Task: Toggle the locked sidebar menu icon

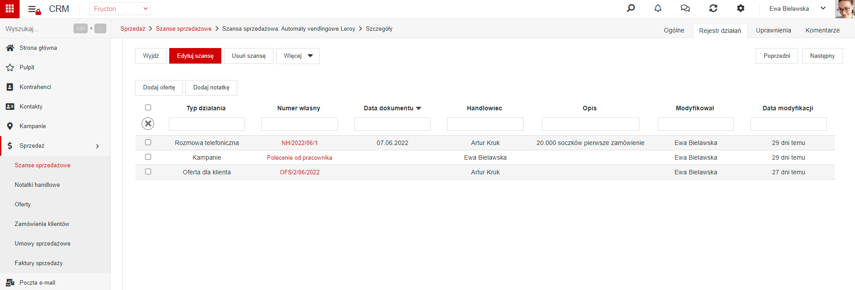Action: tap(34, 9)
